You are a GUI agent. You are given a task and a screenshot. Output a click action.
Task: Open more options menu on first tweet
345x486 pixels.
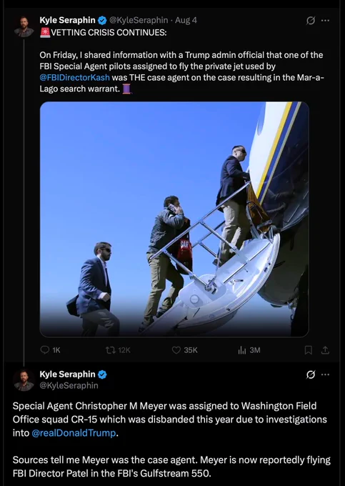(x=325, y=21)
